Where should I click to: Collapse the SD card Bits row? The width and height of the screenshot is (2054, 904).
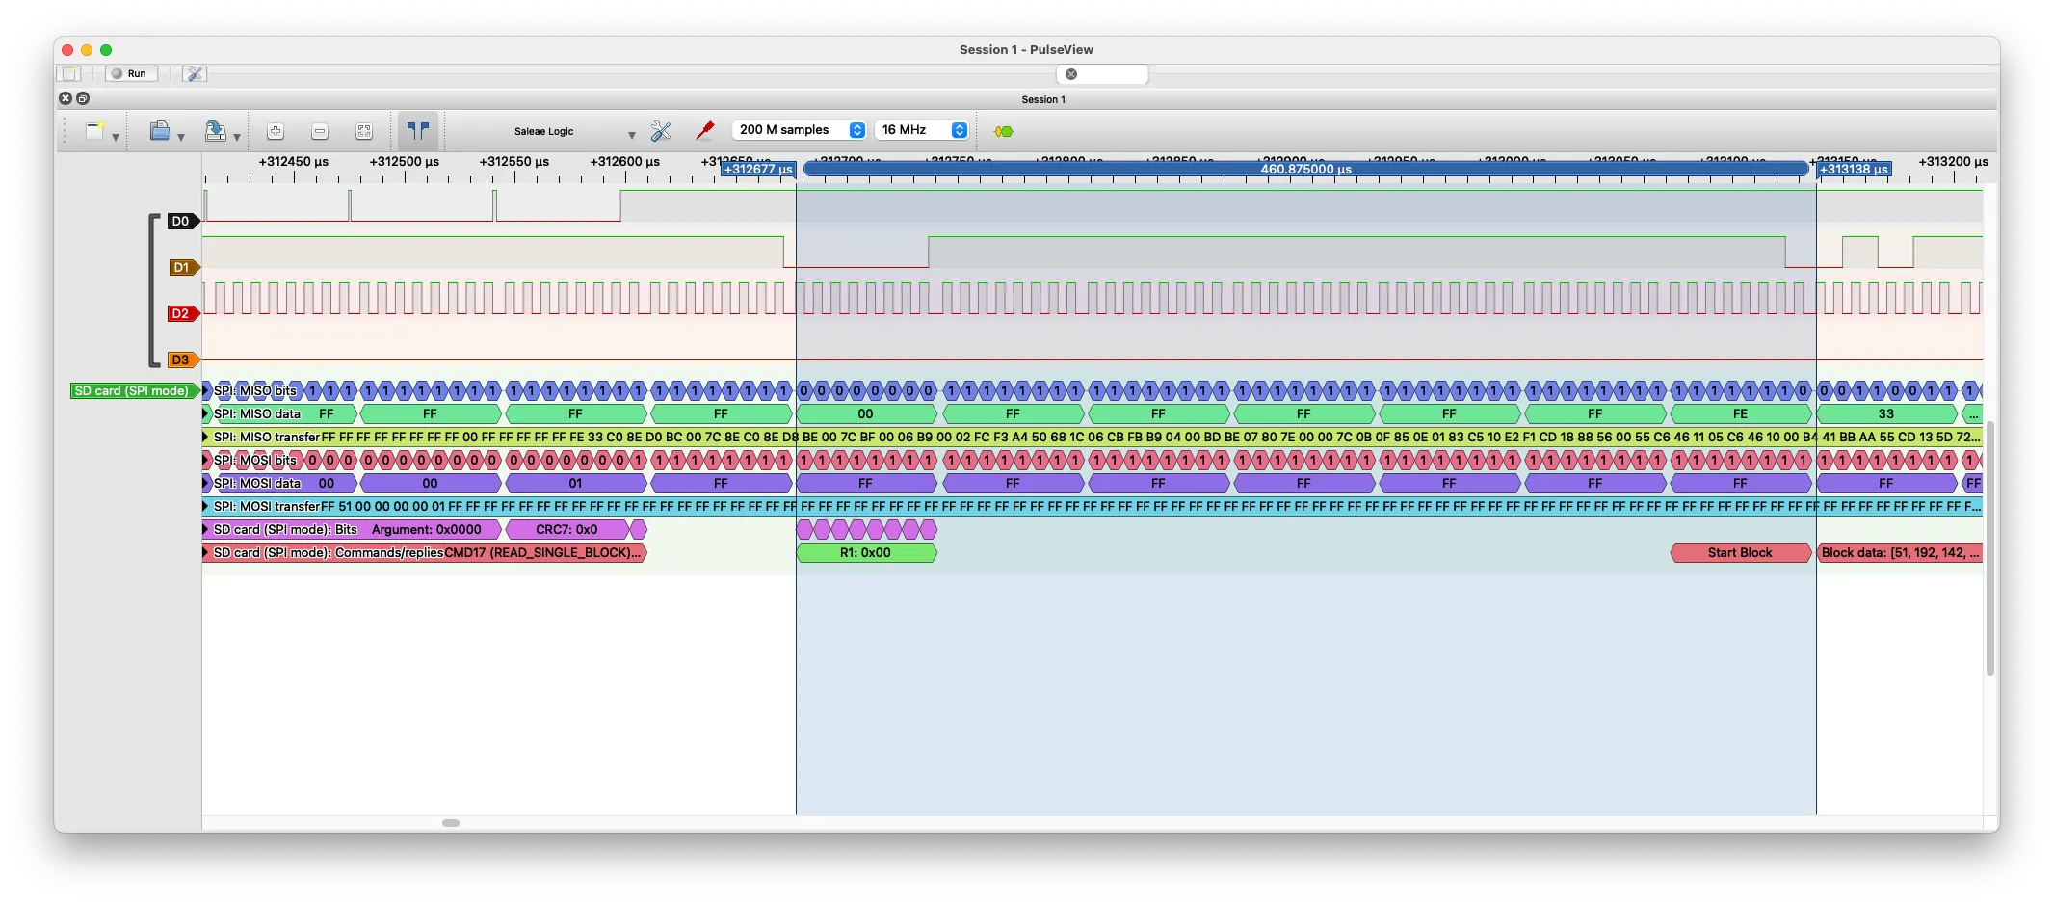click(206, 529)
